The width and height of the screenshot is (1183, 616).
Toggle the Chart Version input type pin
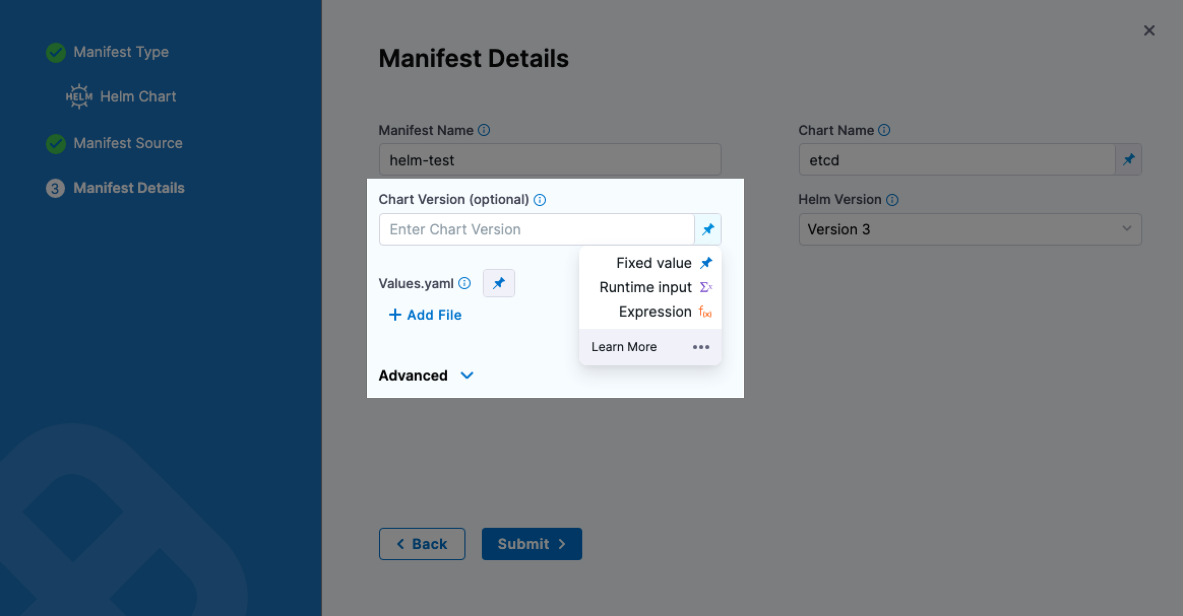pyautogui.click(x=707, y=229)
